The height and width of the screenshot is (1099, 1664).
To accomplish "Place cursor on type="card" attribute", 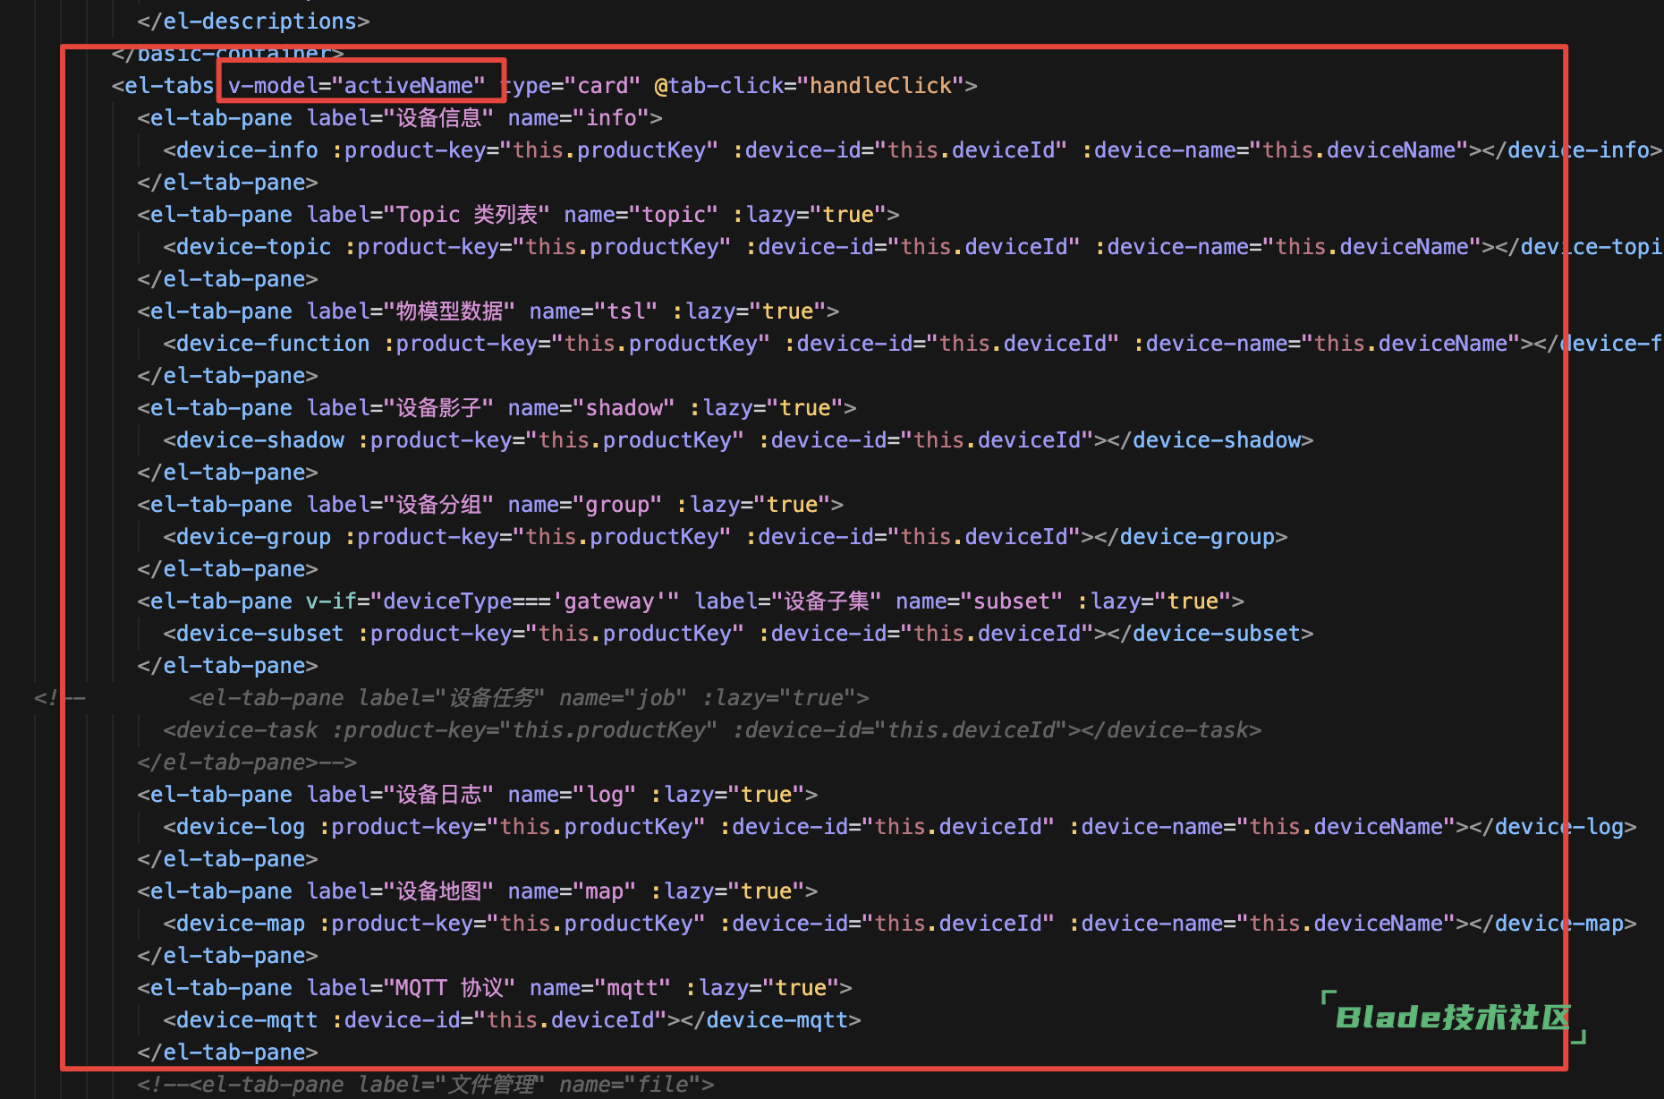I will [x=573, y=86].
